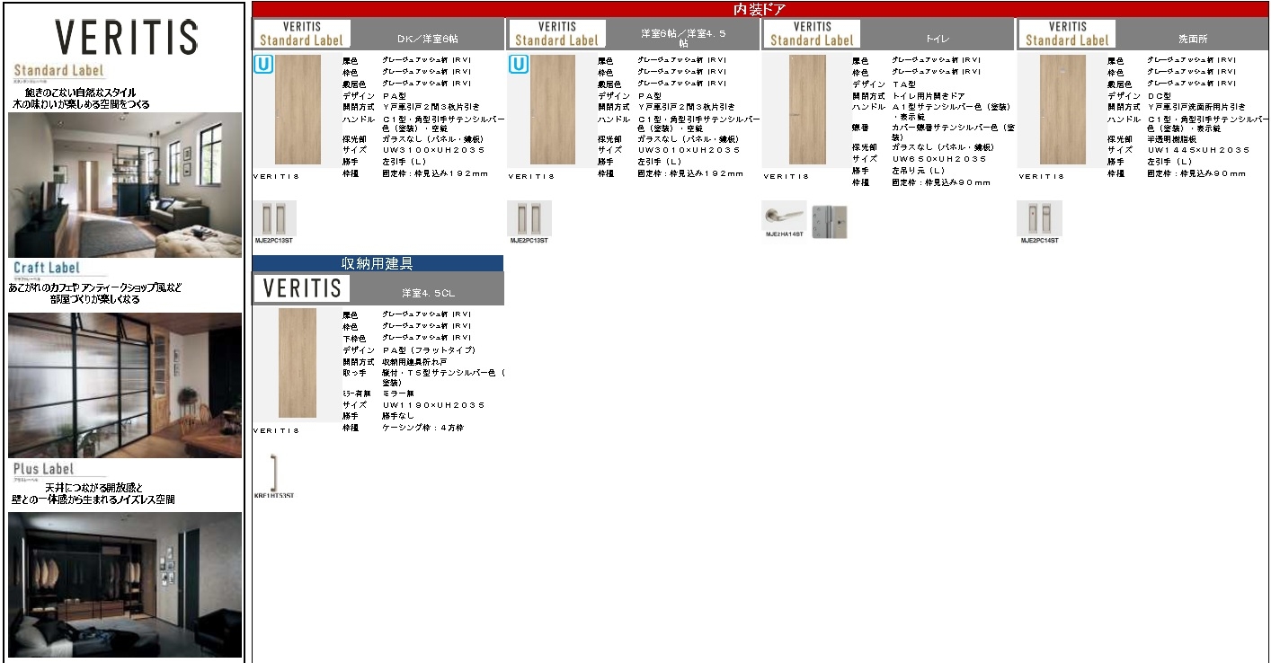Open the 収納用建具 blue section header
This screenshot has width=1271, height=663.
[x=378, y=263]
